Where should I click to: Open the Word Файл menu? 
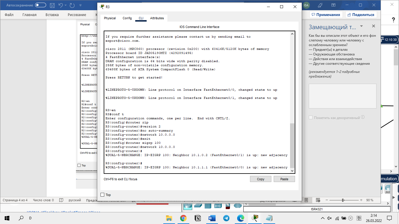coord(9,15)
